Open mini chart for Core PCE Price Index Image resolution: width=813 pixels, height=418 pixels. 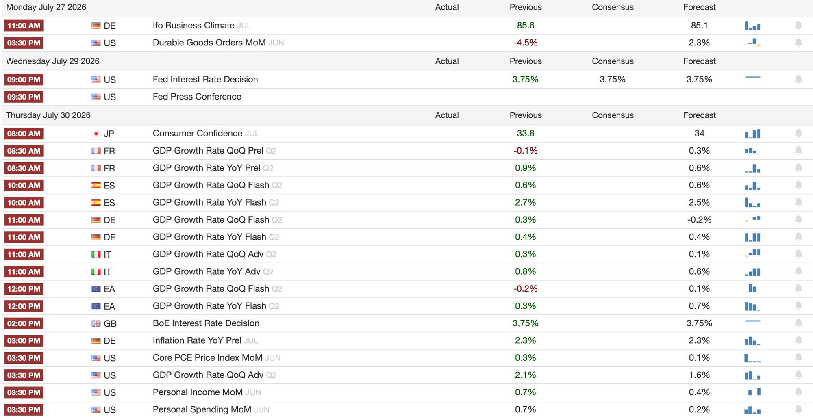[752, 357]
